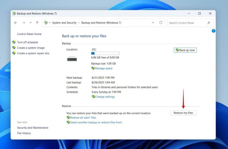The height and width of the screenshot is (149, 228).
Task: Open Manage space link
Action: tap(104, 68)
